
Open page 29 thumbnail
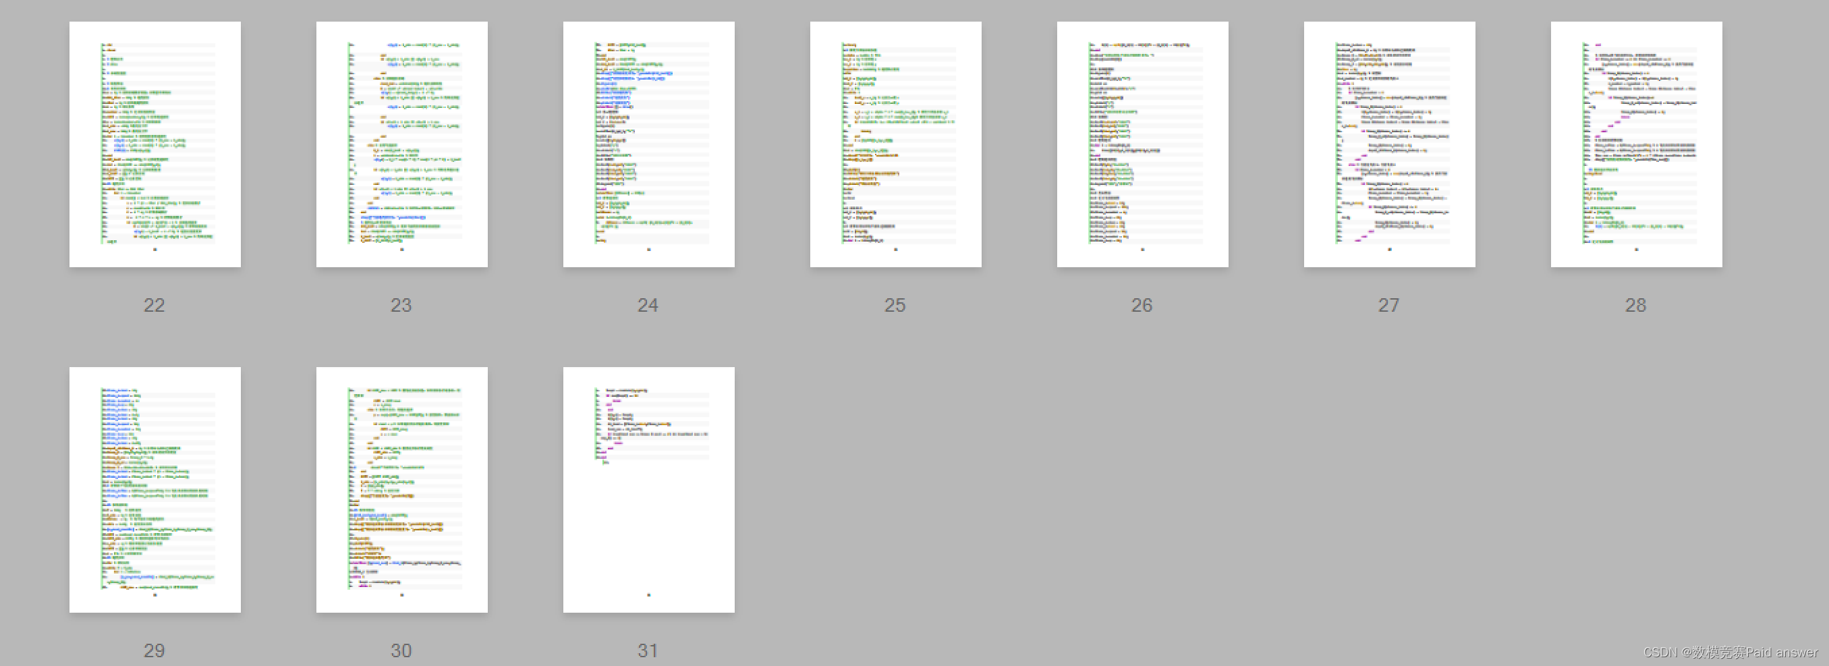154,490
